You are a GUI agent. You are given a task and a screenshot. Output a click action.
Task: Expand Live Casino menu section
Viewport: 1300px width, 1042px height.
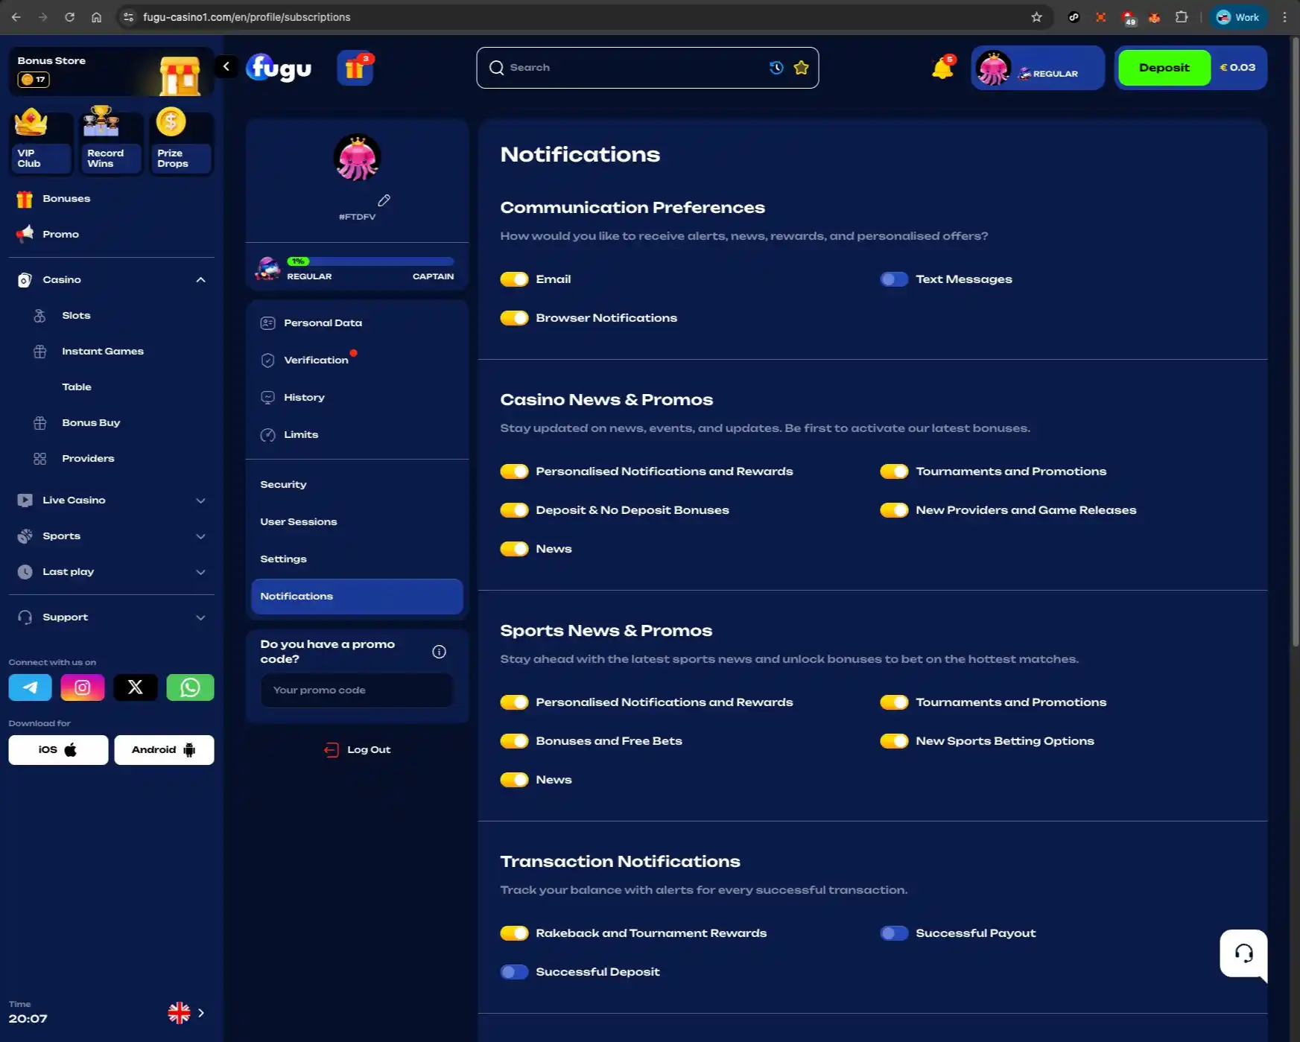(x=200, y=501)
